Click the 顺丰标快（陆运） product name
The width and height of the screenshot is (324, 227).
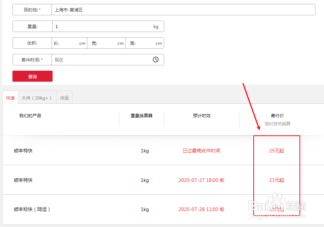(x=32, y=209)
